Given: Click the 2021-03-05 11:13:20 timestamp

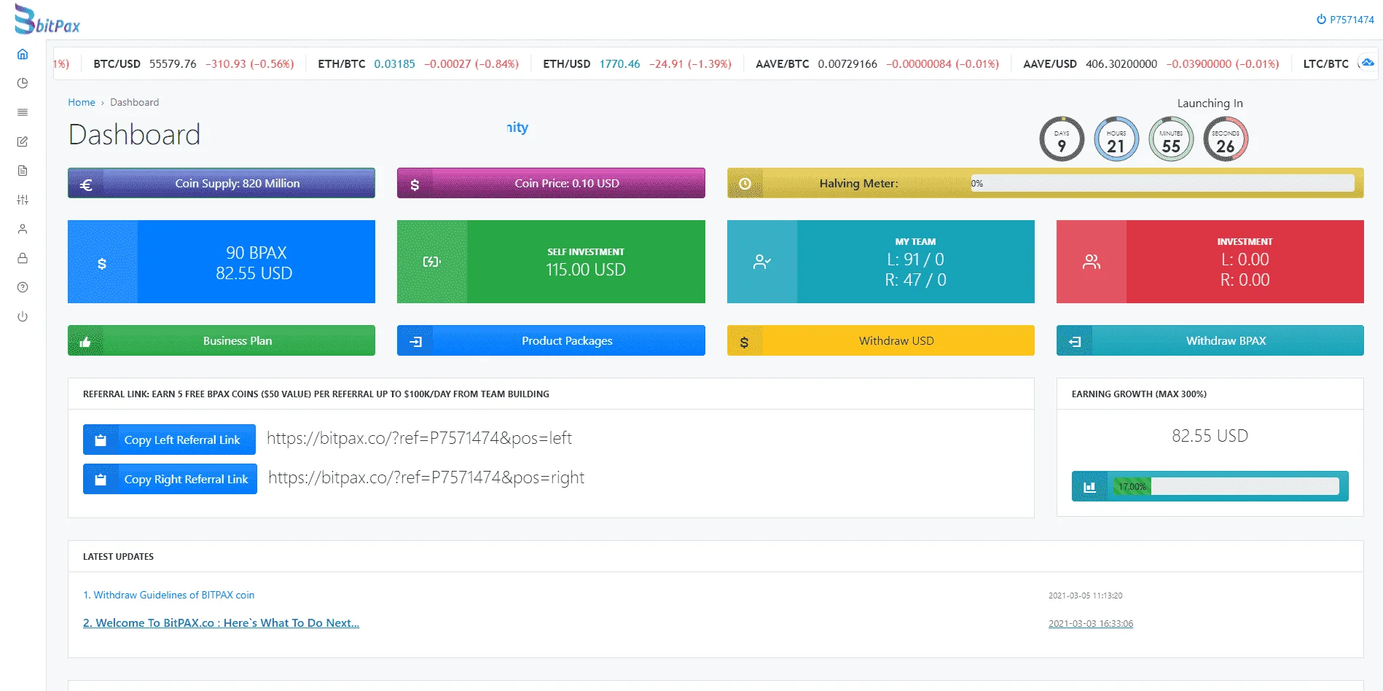Looking at the screenshot, I should (1086, 596).
